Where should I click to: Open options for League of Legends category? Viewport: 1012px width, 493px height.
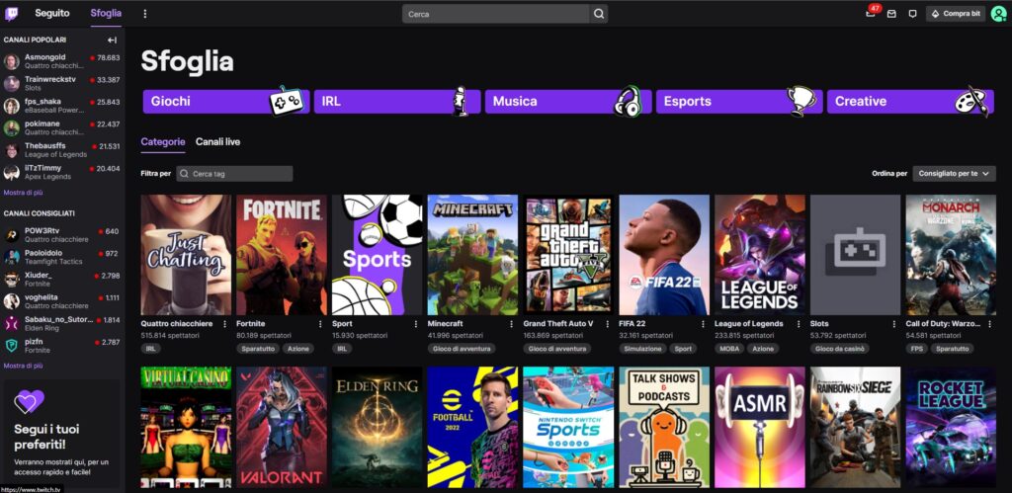(x=798, y=324)
